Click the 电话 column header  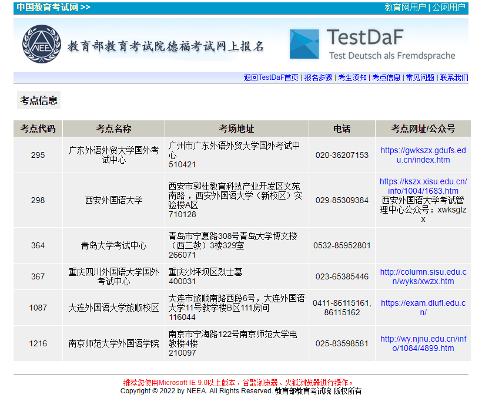point(342,129)
